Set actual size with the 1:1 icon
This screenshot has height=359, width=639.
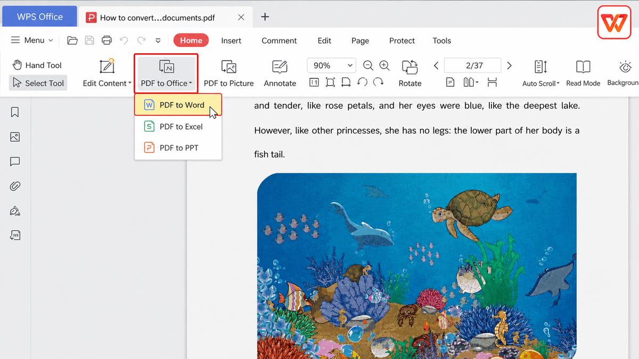[x=314, y=82]
